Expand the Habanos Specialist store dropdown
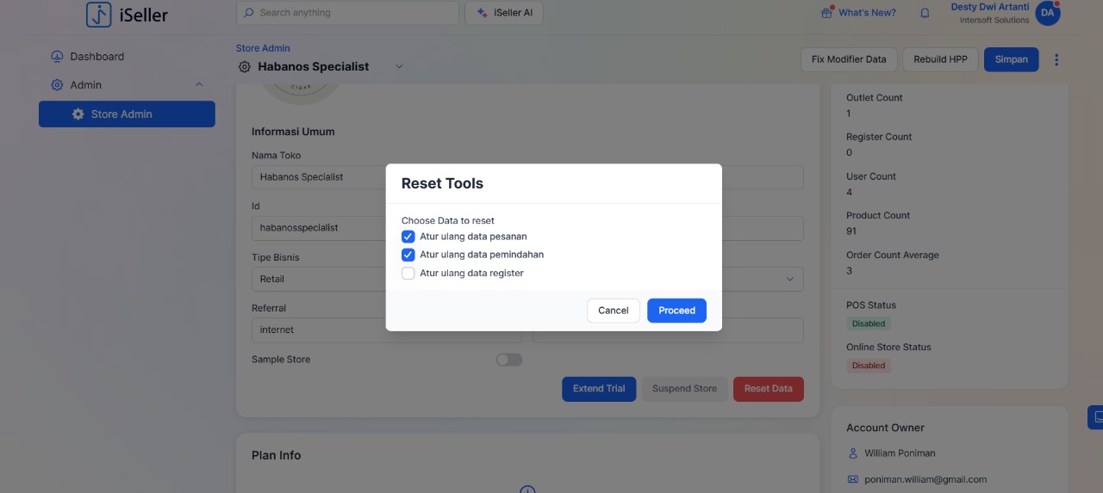This screenshot has height=493, width=1103. (x=398, y=67)
